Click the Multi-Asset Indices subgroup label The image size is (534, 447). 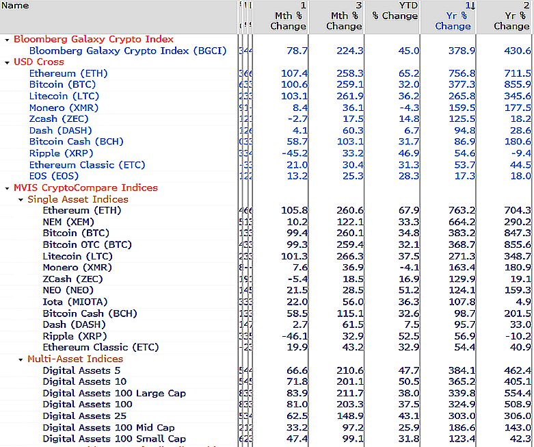(x=75, y=359)
